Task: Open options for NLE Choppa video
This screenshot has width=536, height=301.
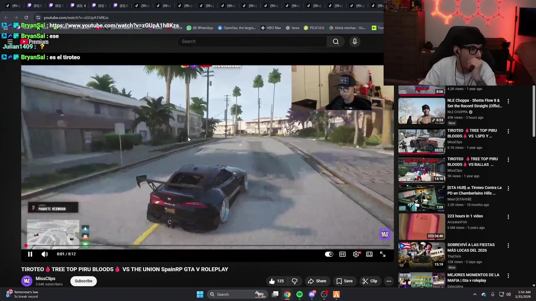Action: (508, 101)
